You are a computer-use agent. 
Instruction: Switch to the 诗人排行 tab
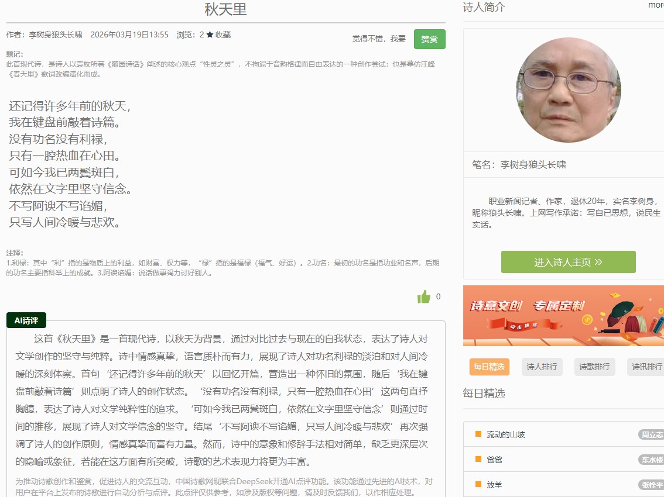pyautogui.click(x=542, y=367)
